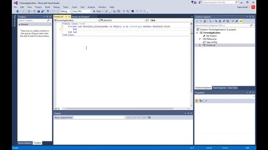The image size is (268, 150).
Task: Click the bookmark icon in the toolbar
Action: pos(133,11)
